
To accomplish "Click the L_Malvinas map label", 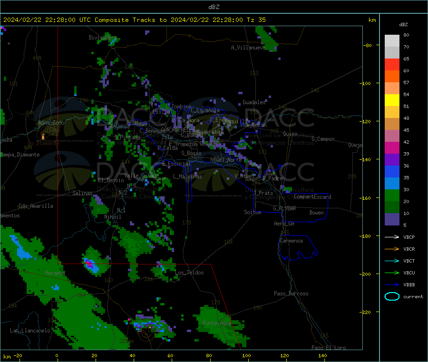I will 187,176.
